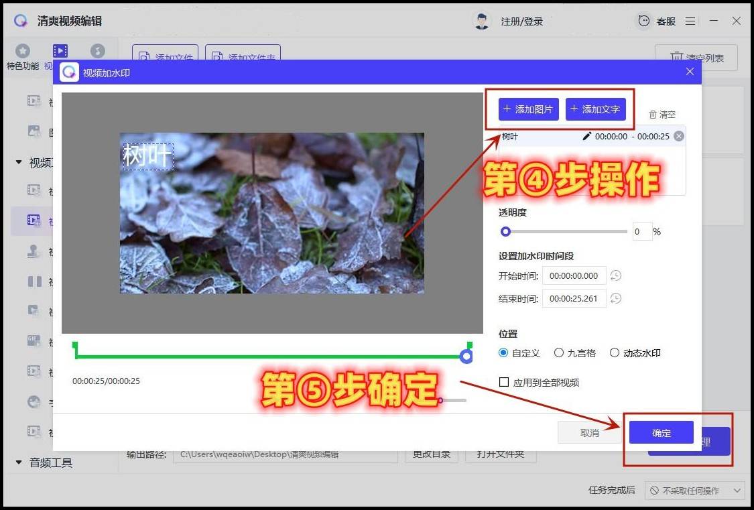Click the 清爽视频编辑 app logo
This screenshot has height=510, width=754.
[21, 21]
